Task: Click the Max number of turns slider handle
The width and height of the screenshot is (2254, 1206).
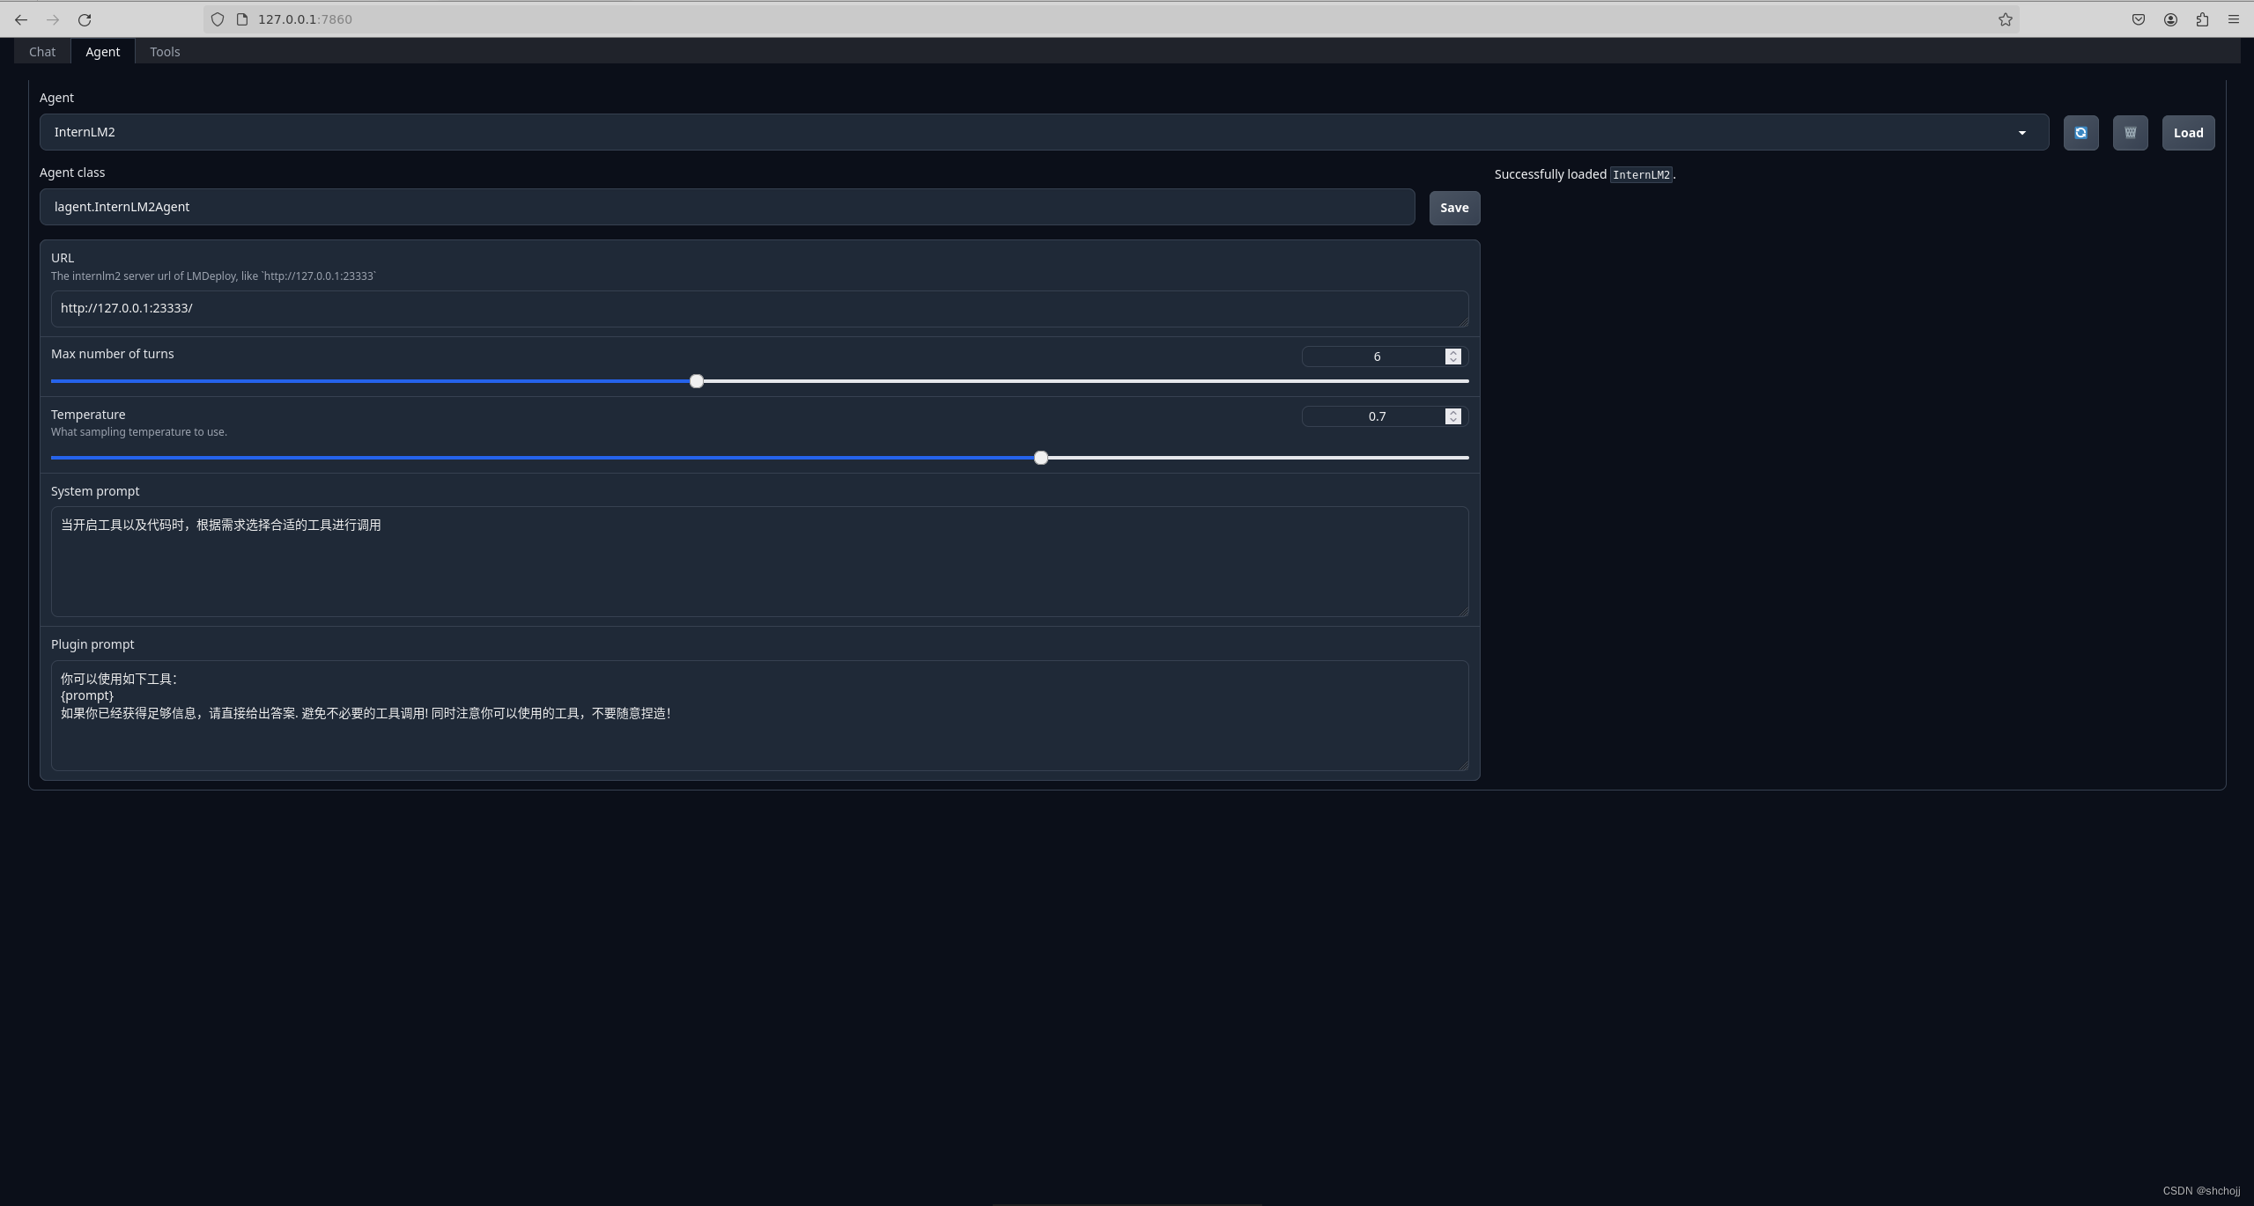Action: click(x=697, y=381)
